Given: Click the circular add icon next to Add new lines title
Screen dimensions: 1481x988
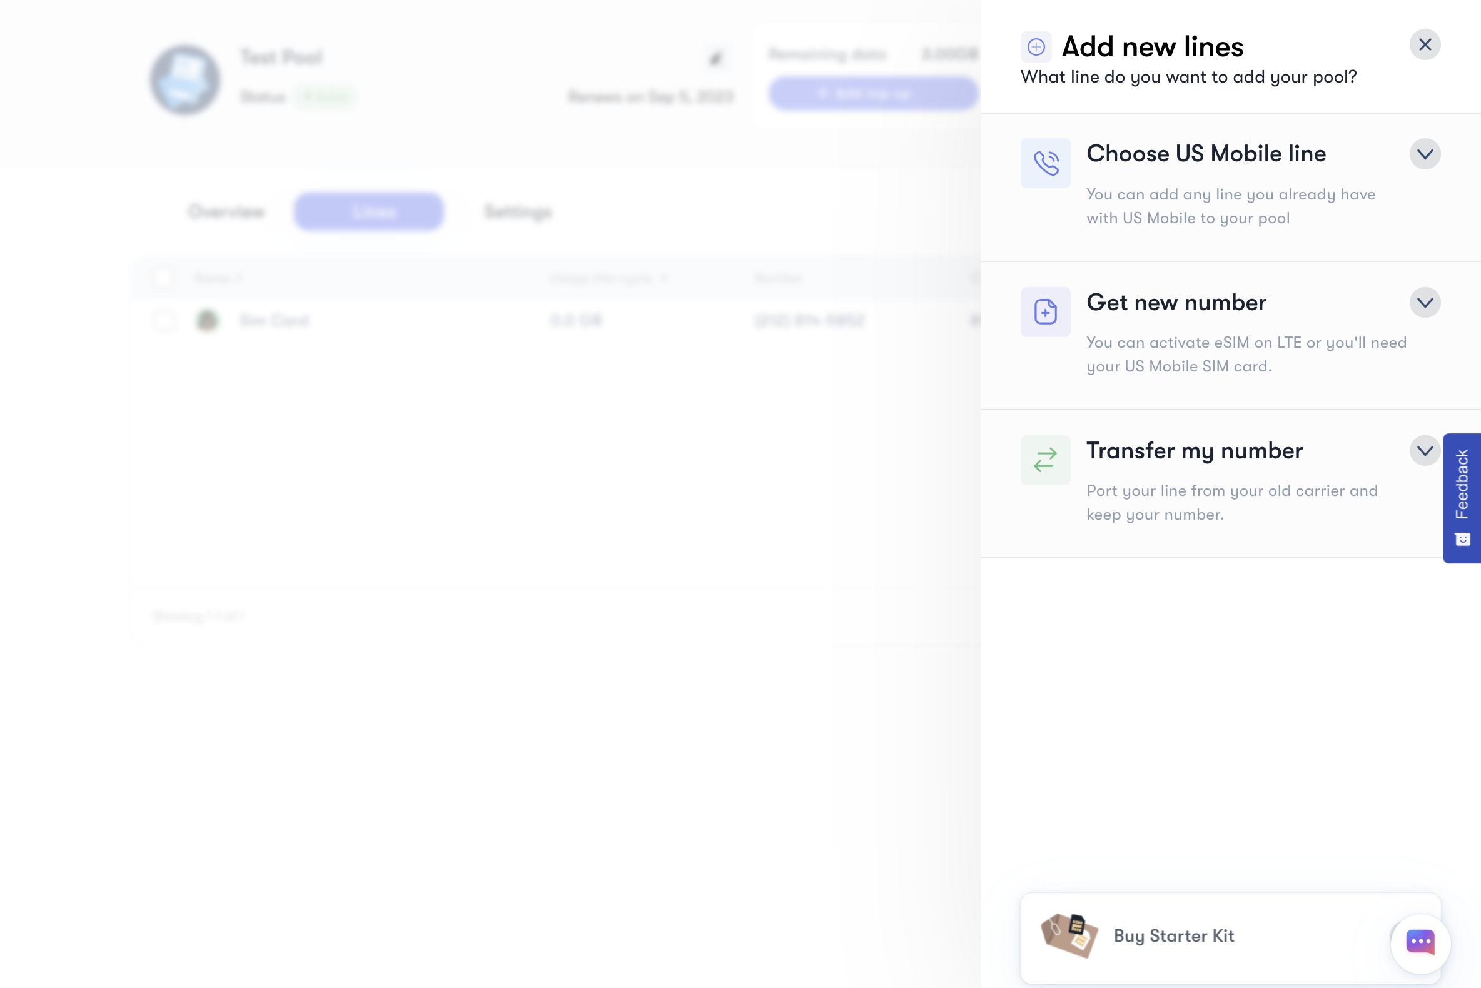Looking at the screenshot, I should (1036, 45).
